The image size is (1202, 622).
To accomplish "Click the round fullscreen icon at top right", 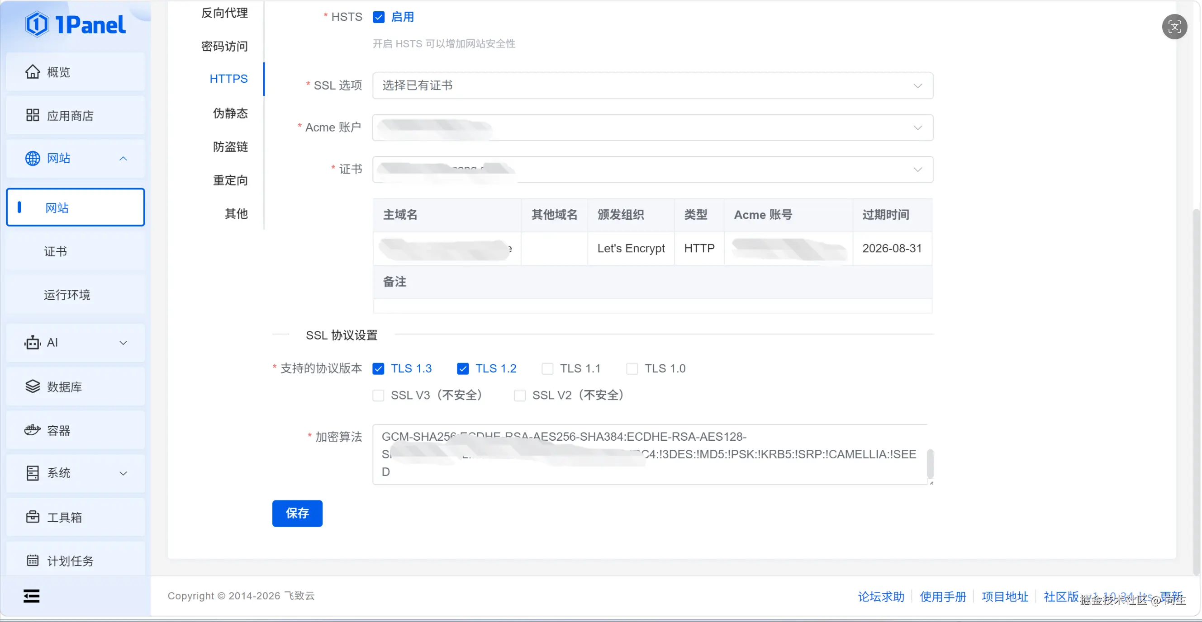I will [1174, 27].
